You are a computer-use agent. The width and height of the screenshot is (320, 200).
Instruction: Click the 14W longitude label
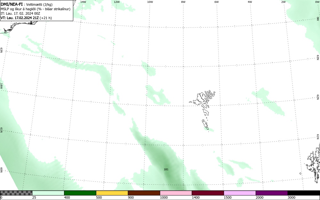(x=83, y=2)
